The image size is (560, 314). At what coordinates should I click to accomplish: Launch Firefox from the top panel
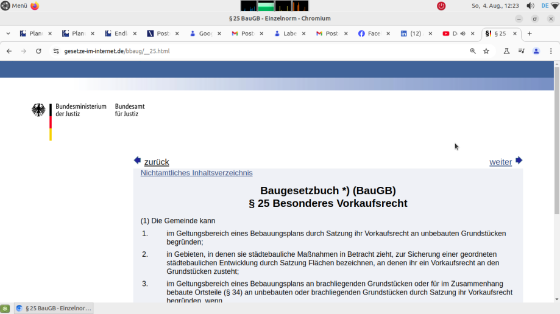[35, 6]
